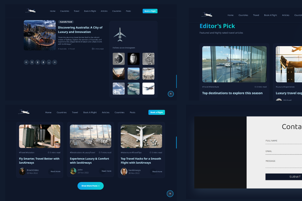Click Read more on John's card
302x201 pixels.
[x=106, y=171]
